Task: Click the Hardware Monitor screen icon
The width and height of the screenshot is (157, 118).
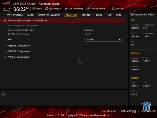Action: tap(132, 14)
